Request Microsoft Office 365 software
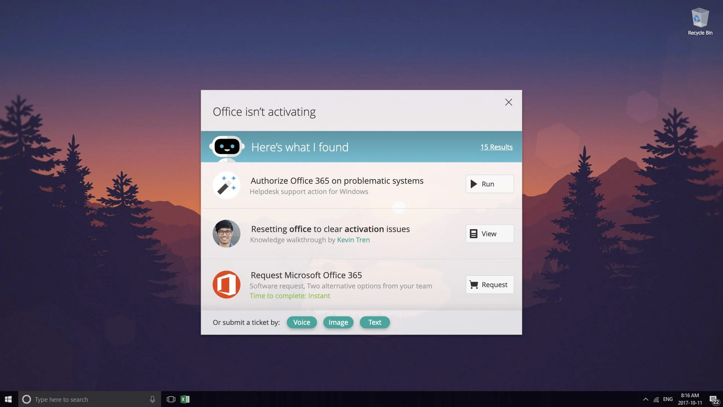Screen dimensions: 723x407 click(490, 285)
